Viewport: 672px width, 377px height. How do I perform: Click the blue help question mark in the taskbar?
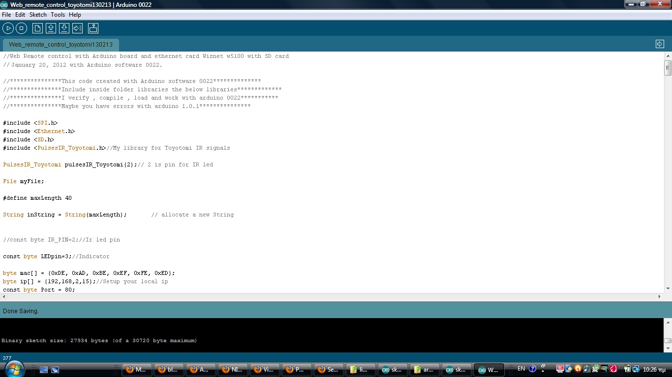pyautogui.click(x=532, y=369)
